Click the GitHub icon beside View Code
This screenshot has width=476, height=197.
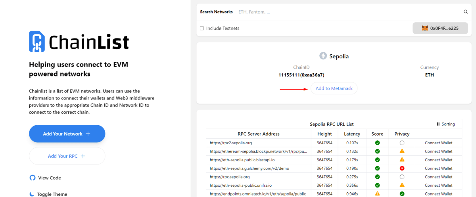[x=33, y=178]
